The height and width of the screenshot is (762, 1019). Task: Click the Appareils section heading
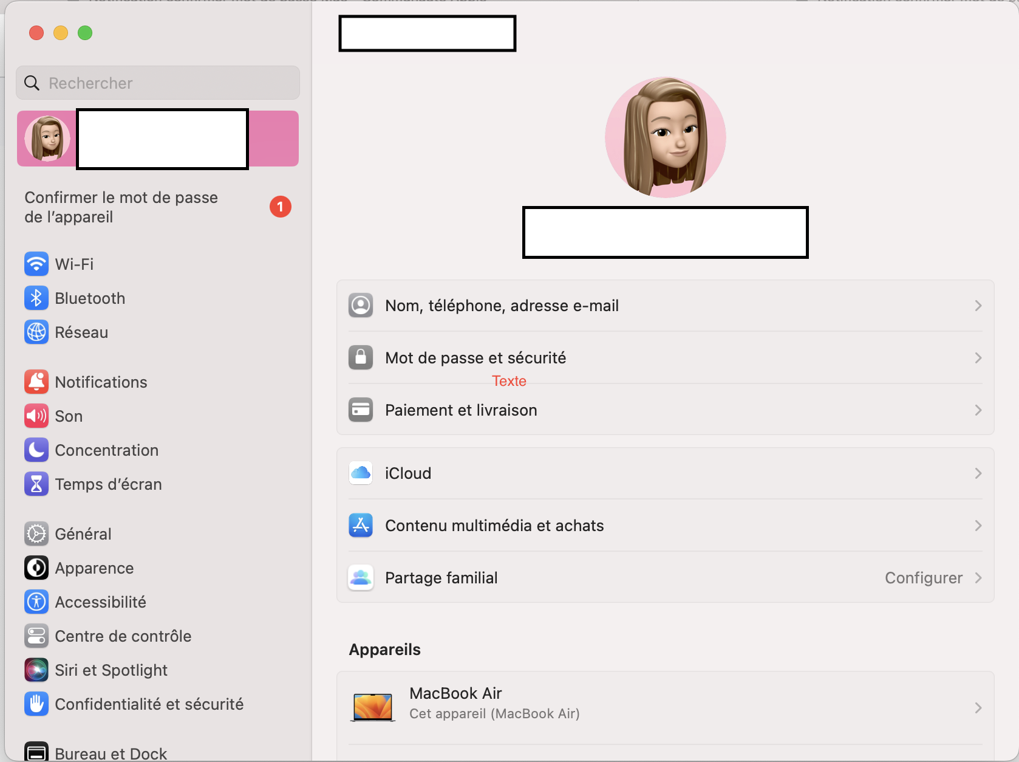coord(384,649)
